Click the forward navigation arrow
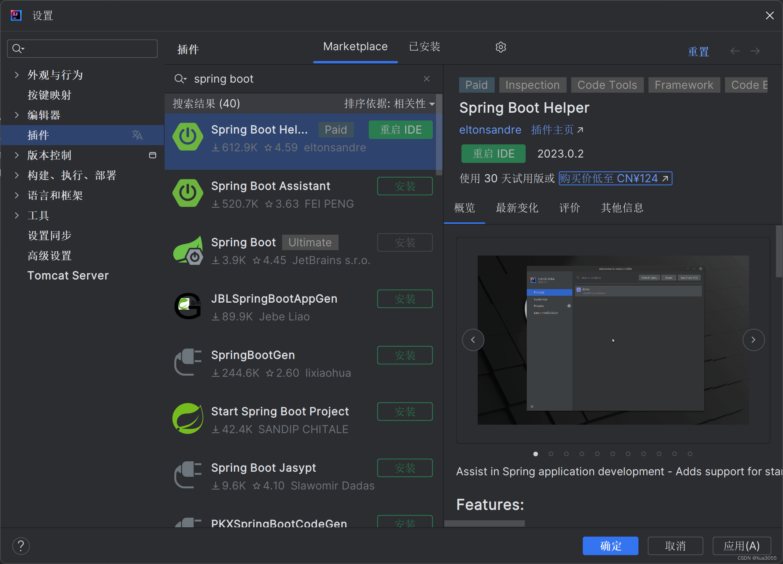Image resolution: width=783 pixels, height=564 pixels. (x=755, y=51)
